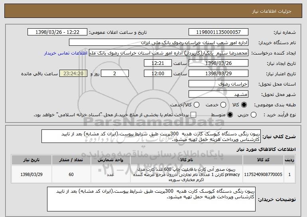This screenshot has height=217, width=307.
Task: Tick the اسناد خزانه اسلامی payment checkbox
Action: click(x=193, y=115)
